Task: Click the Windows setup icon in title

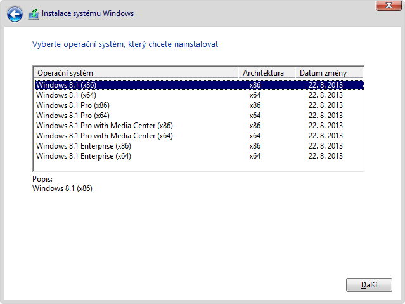Action: coord(34,13)
